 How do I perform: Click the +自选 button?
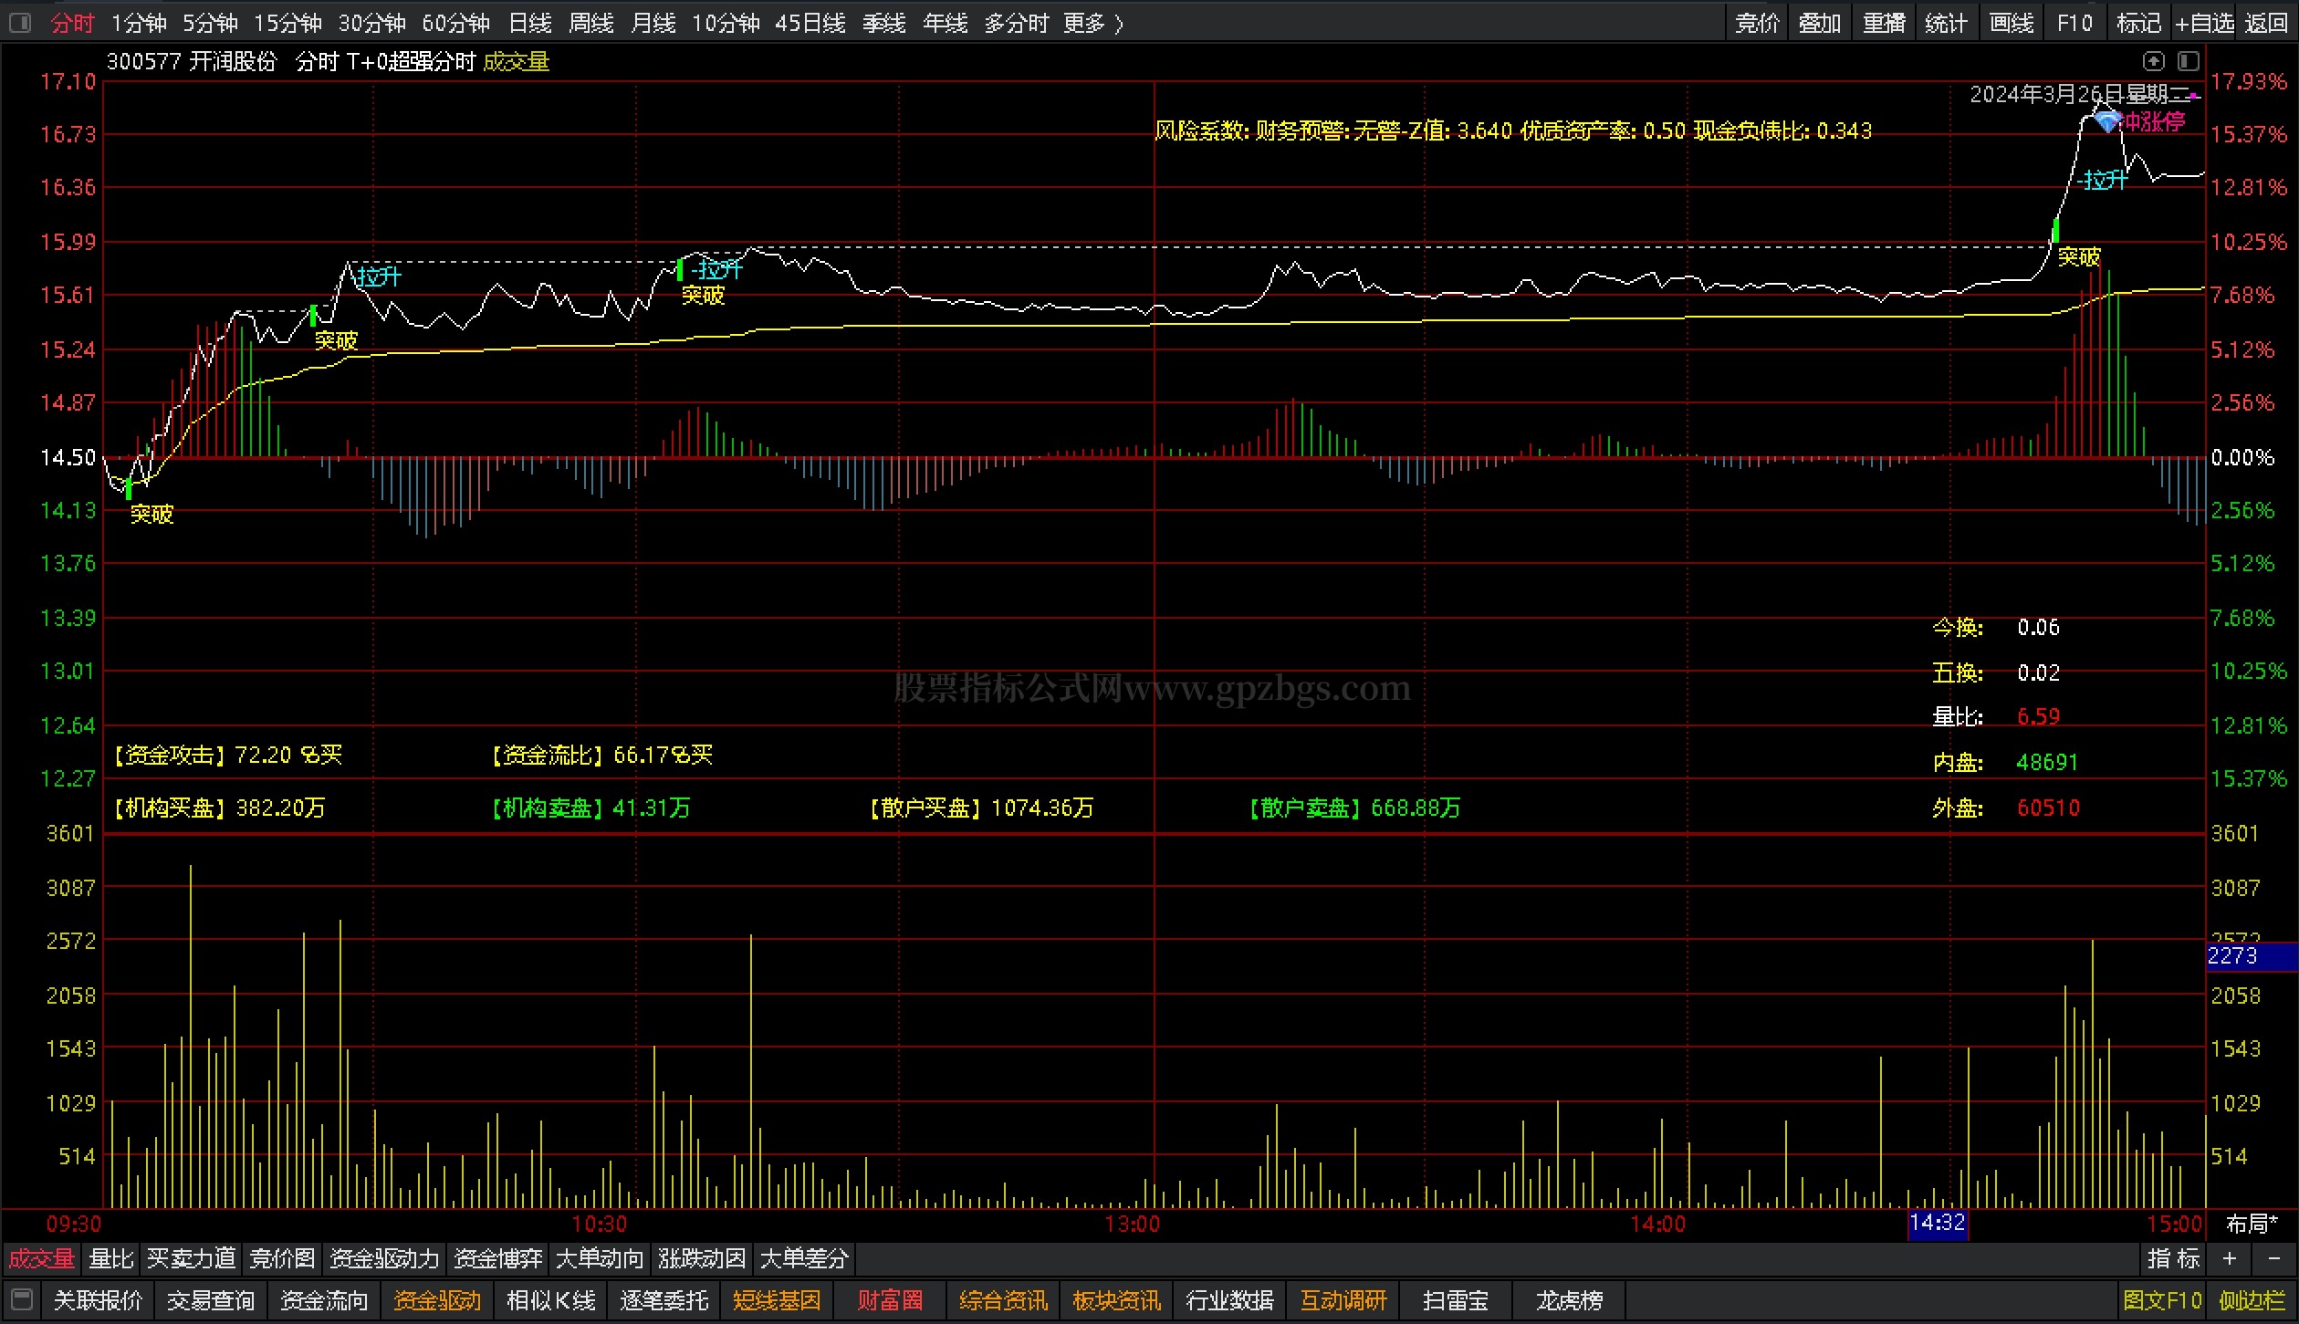2204,23
